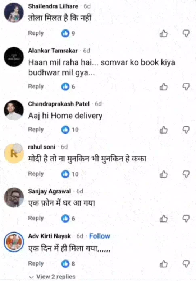Like Sanjay Agrawal's comment
The height and width of the screenshot is (281, 196).
click(x=164, y=219)
